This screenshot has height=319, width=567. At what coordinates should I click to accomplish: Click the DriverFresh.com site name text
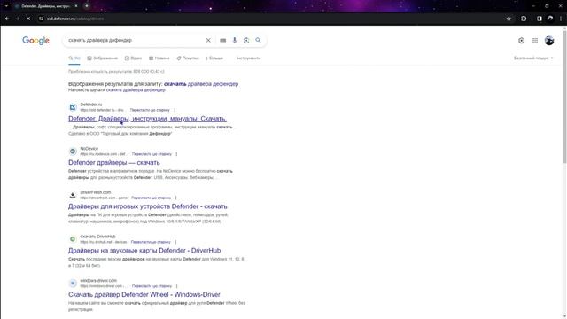(x=96, y=192)
